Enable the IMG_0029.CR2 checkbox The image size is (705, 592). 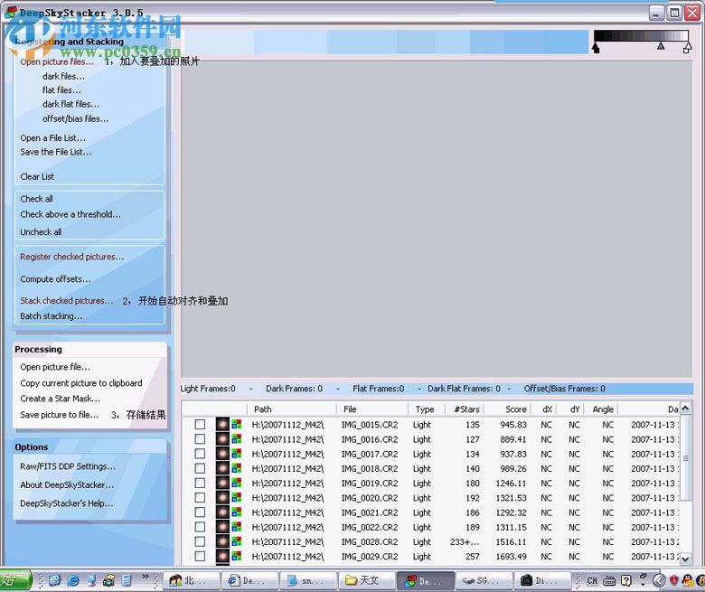tap(200, 557)
